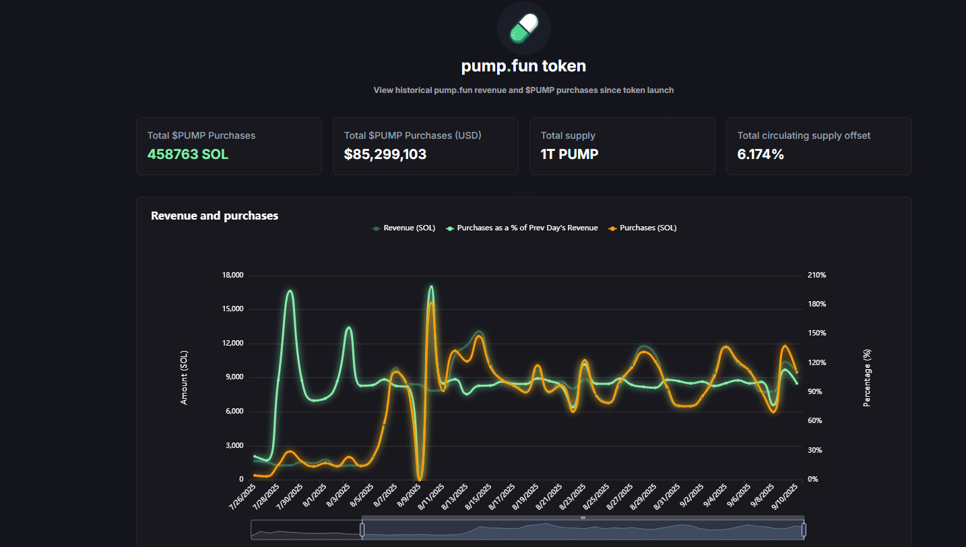Click the subtitle about historical pump.fun revenue
966x547 pixels.
523,90
